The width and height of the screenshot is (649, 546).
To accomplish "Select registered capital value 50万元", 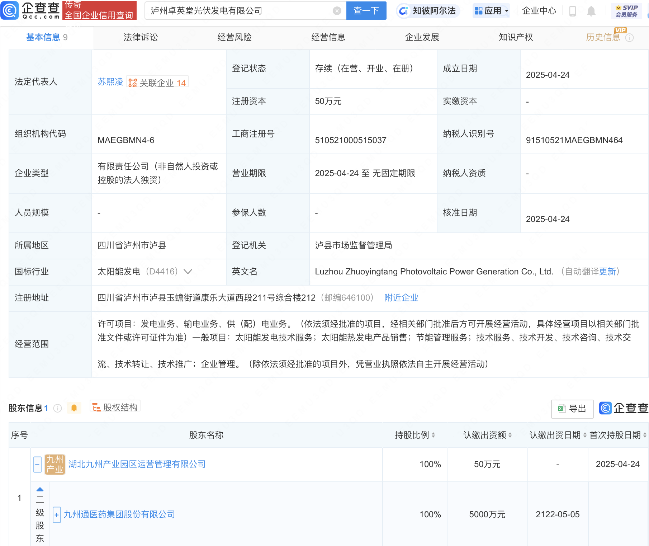I will click(x=328, y=101).
